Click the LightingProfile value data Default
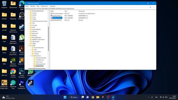178x100 pixels. coord(81,20)
